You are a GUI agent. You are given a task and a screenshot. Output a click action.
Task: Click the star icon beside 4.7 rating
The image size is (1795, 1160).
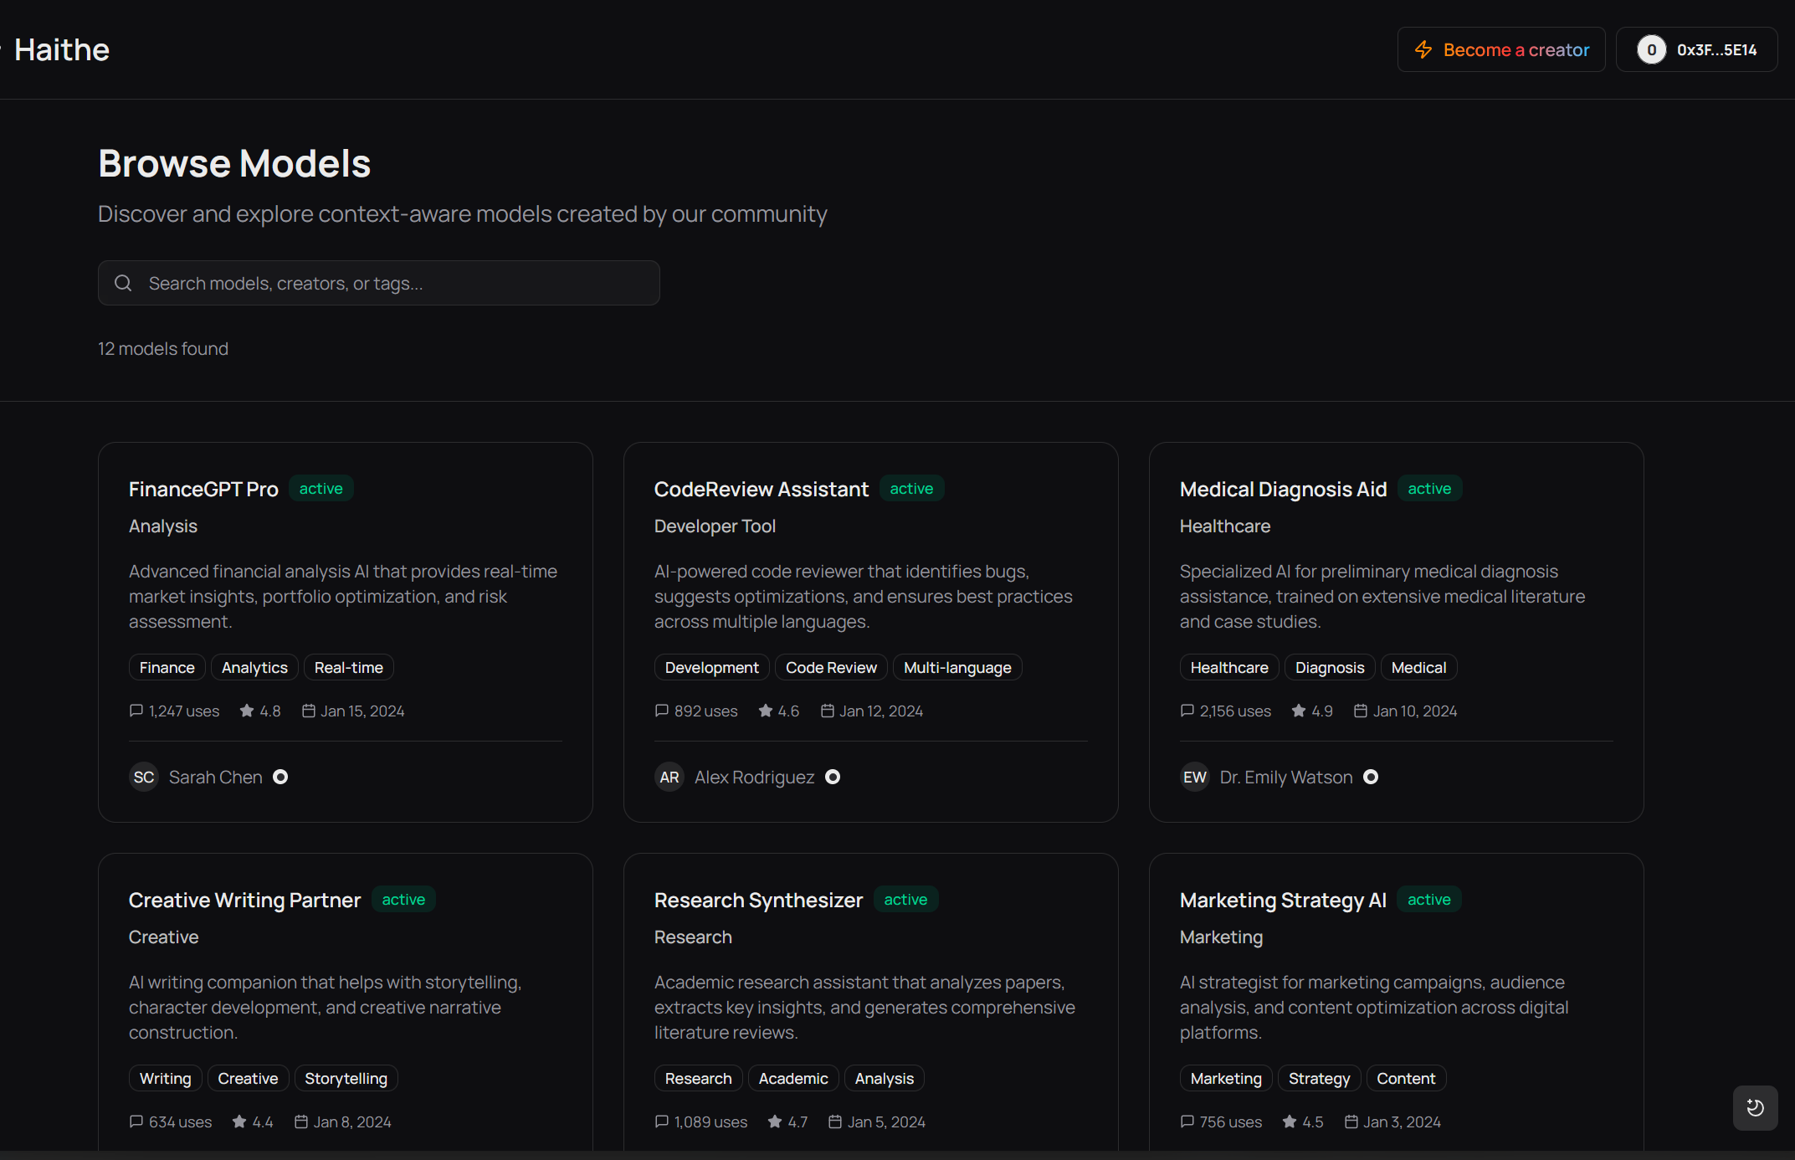(775, 1122)
